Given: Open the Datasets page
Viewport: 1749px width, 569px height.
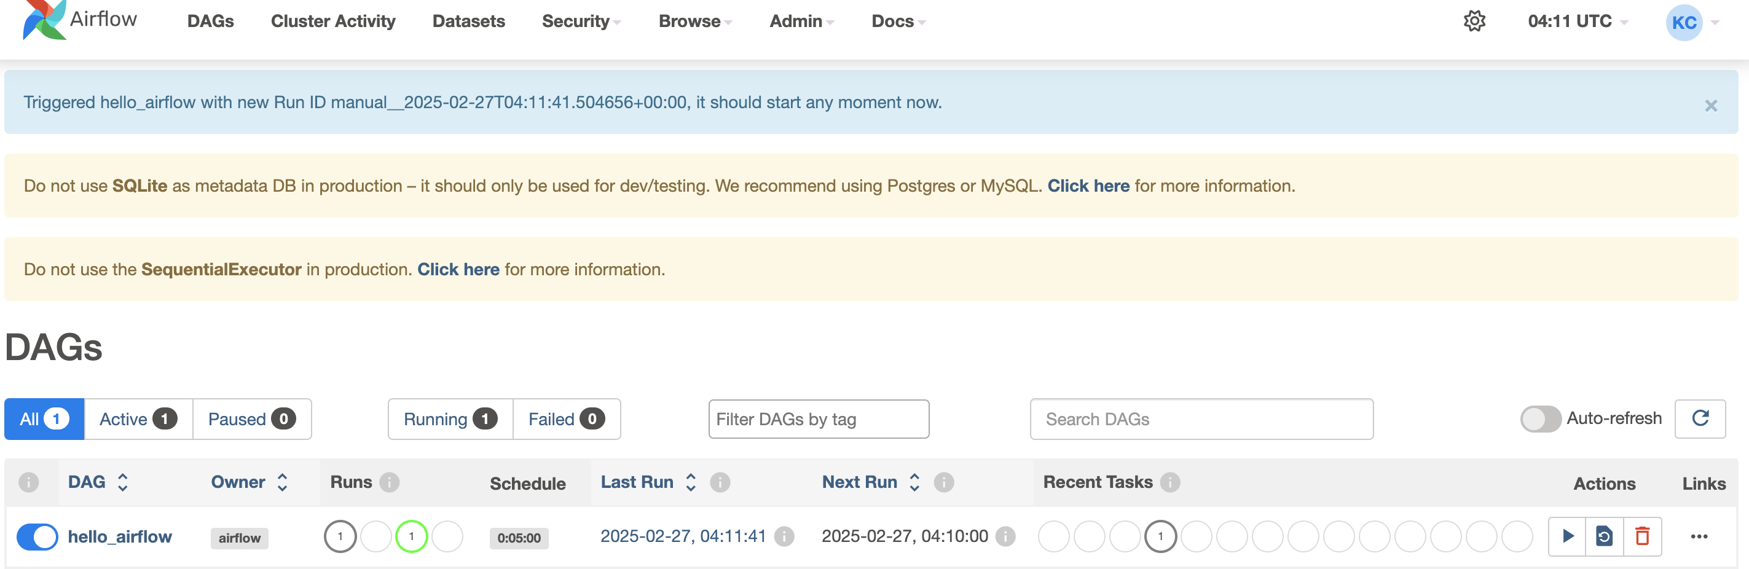Looking at the screenshot, I should 468,21.
